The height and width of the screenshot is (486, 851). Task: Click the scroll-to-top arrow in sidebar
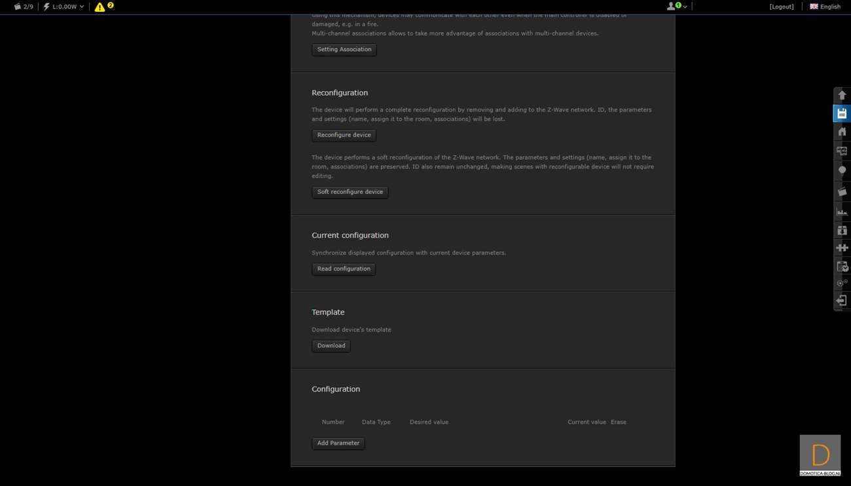pos(842,96)
